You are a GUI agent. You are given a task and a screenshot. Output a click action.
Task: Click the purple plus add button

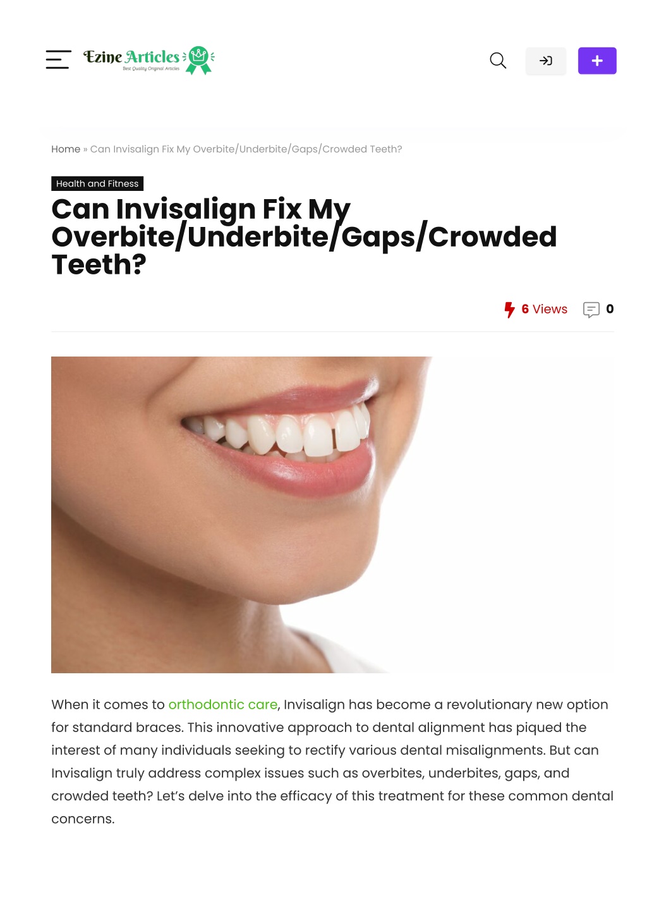(x=597, y=61)
